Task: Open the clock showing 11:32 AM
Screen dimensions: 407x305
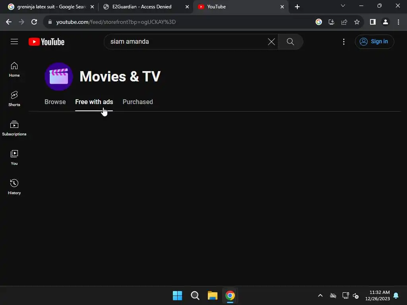Action: (x=378, y=295)
